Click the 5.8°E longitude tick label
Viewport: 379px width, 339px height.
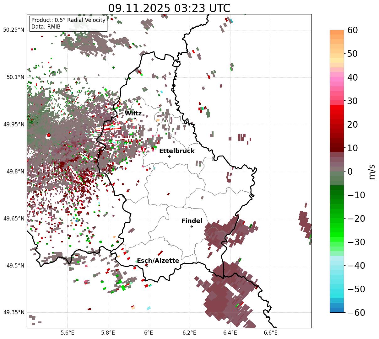108,333
